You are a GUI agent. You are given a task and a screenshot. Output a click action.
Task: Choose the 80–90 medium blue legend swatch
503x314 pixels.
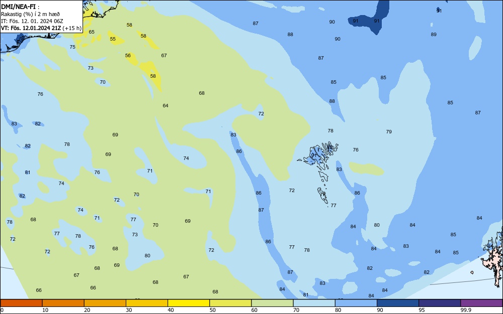[x=356, y=303]
